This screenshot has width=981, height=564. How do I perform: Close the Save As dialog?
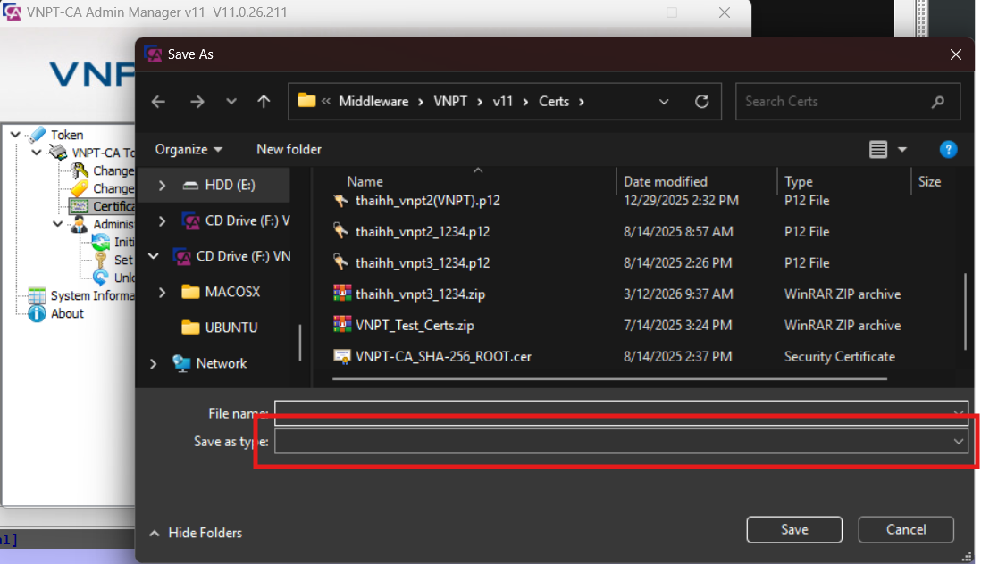[955, 54]
